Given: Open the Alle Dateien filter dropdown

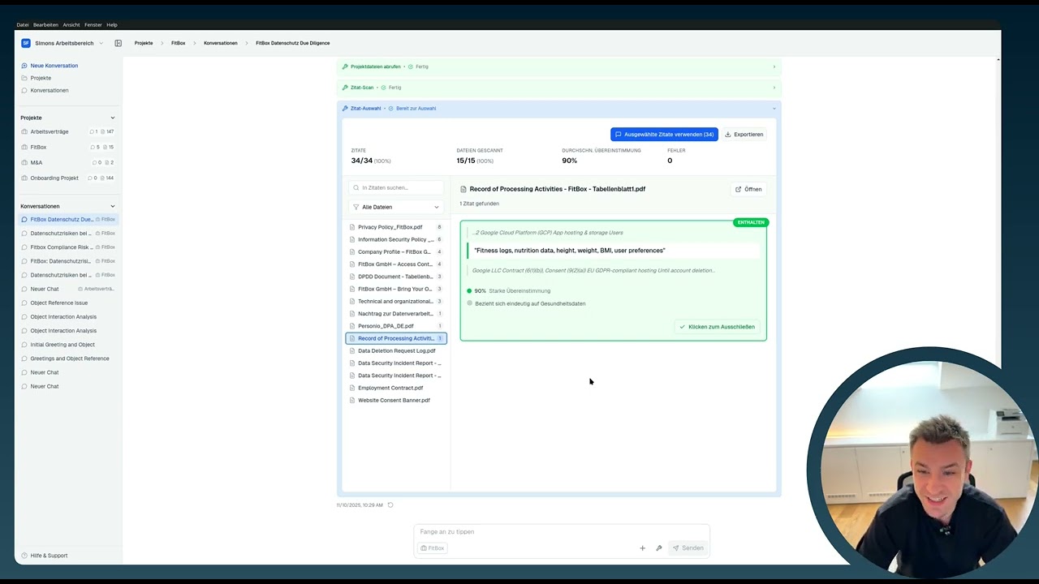Looking at the screenshot, I should (x=396, y=207).
